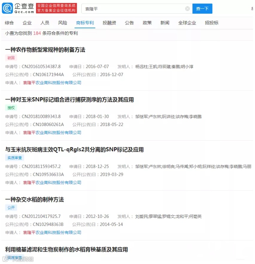Click application number CN201810089343.8
This screenshot has height=264, width=255.
click(41, 116)
